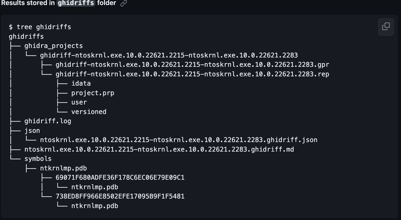Select the ghidra_projects folder entry
Image resolution: width=401 pixels, height=220 pixels.
click(53, 46)
